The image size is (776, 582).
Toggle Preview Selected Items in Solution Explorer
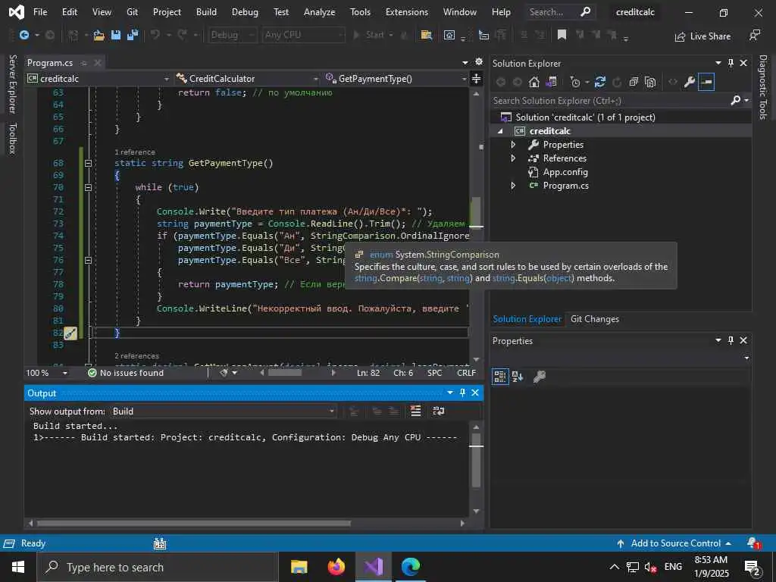706,82
